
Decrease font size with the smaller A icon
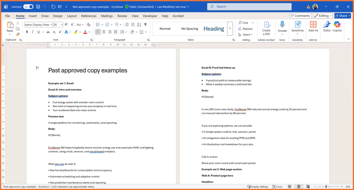point(72,25)
